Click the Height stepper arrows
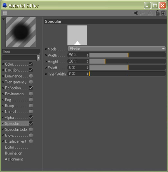 [x=87, y=61]
